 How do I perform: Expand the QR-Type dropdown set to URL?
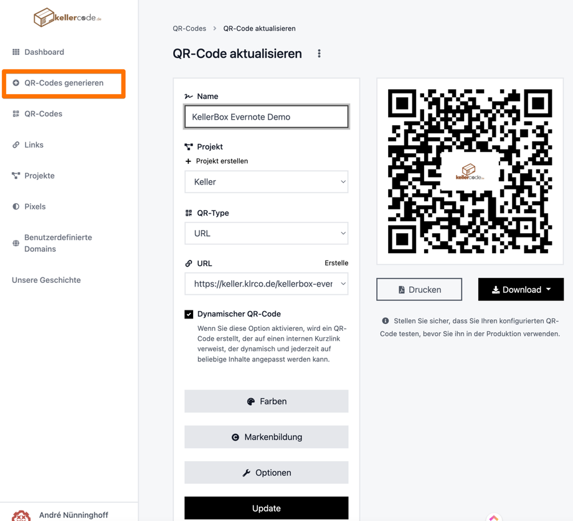coord(266,234)
